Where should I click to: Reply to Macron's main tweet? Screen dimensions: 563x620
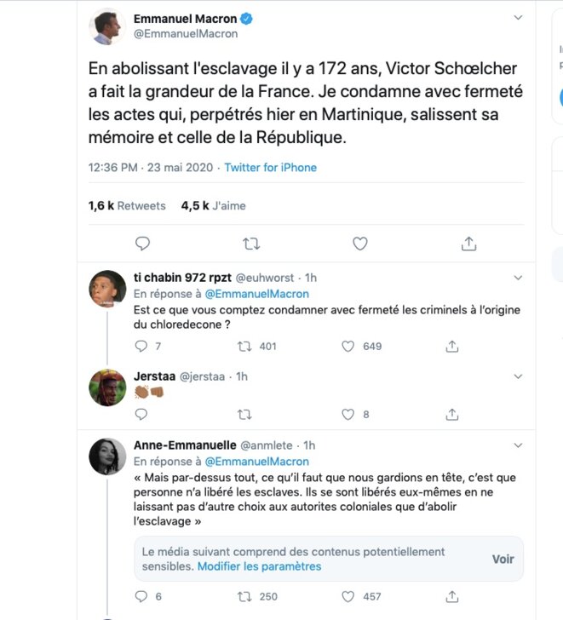pyautogui.click(x=142, y=244)
